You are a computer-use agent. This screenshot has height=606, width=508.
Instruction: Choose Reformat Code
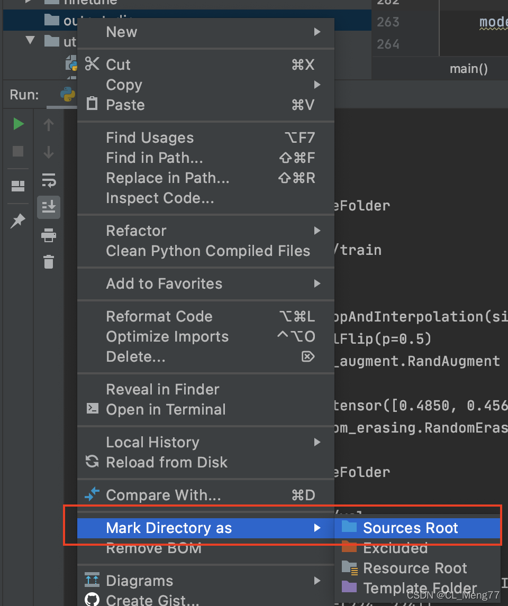pos(206,317)
